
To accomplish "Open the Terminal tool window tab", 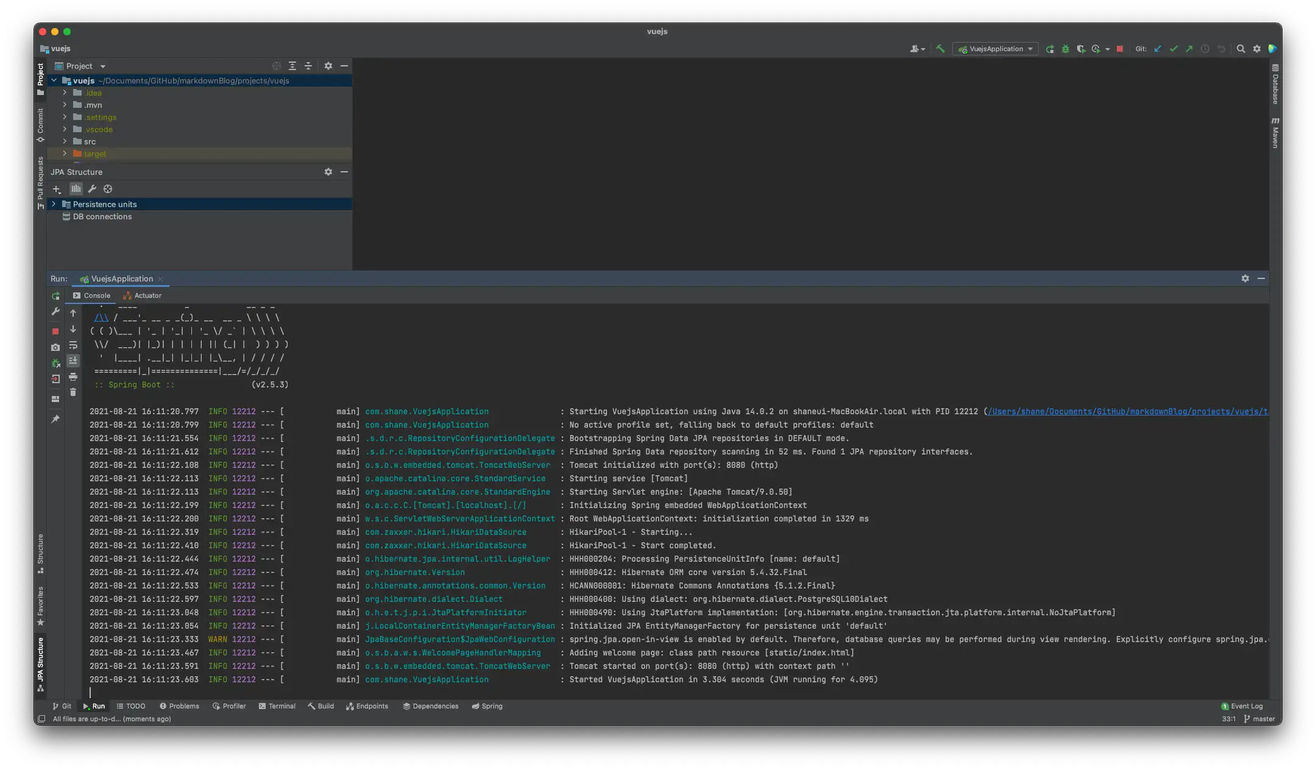I will (277, 706).
